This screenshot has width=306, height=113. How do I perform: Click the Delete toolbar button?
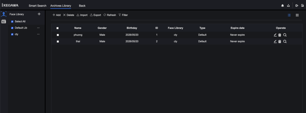pos(68,15)
